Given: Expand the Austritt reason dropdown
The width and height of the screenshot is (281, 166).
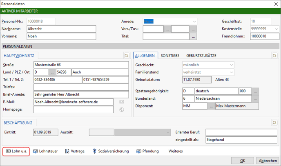Looking at the screenshot, I should pyautogui.click(x=168, y=133).
